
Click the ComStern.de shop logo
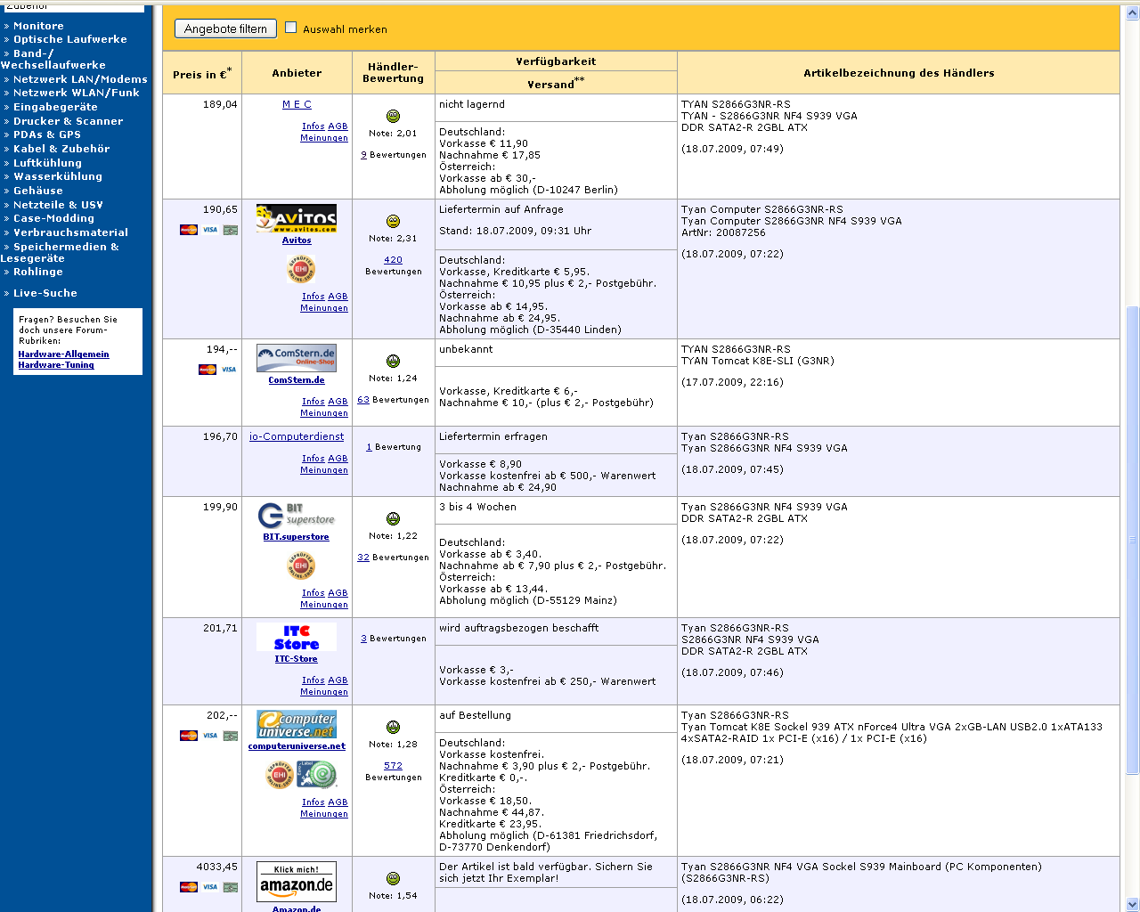tap(297, 358)
